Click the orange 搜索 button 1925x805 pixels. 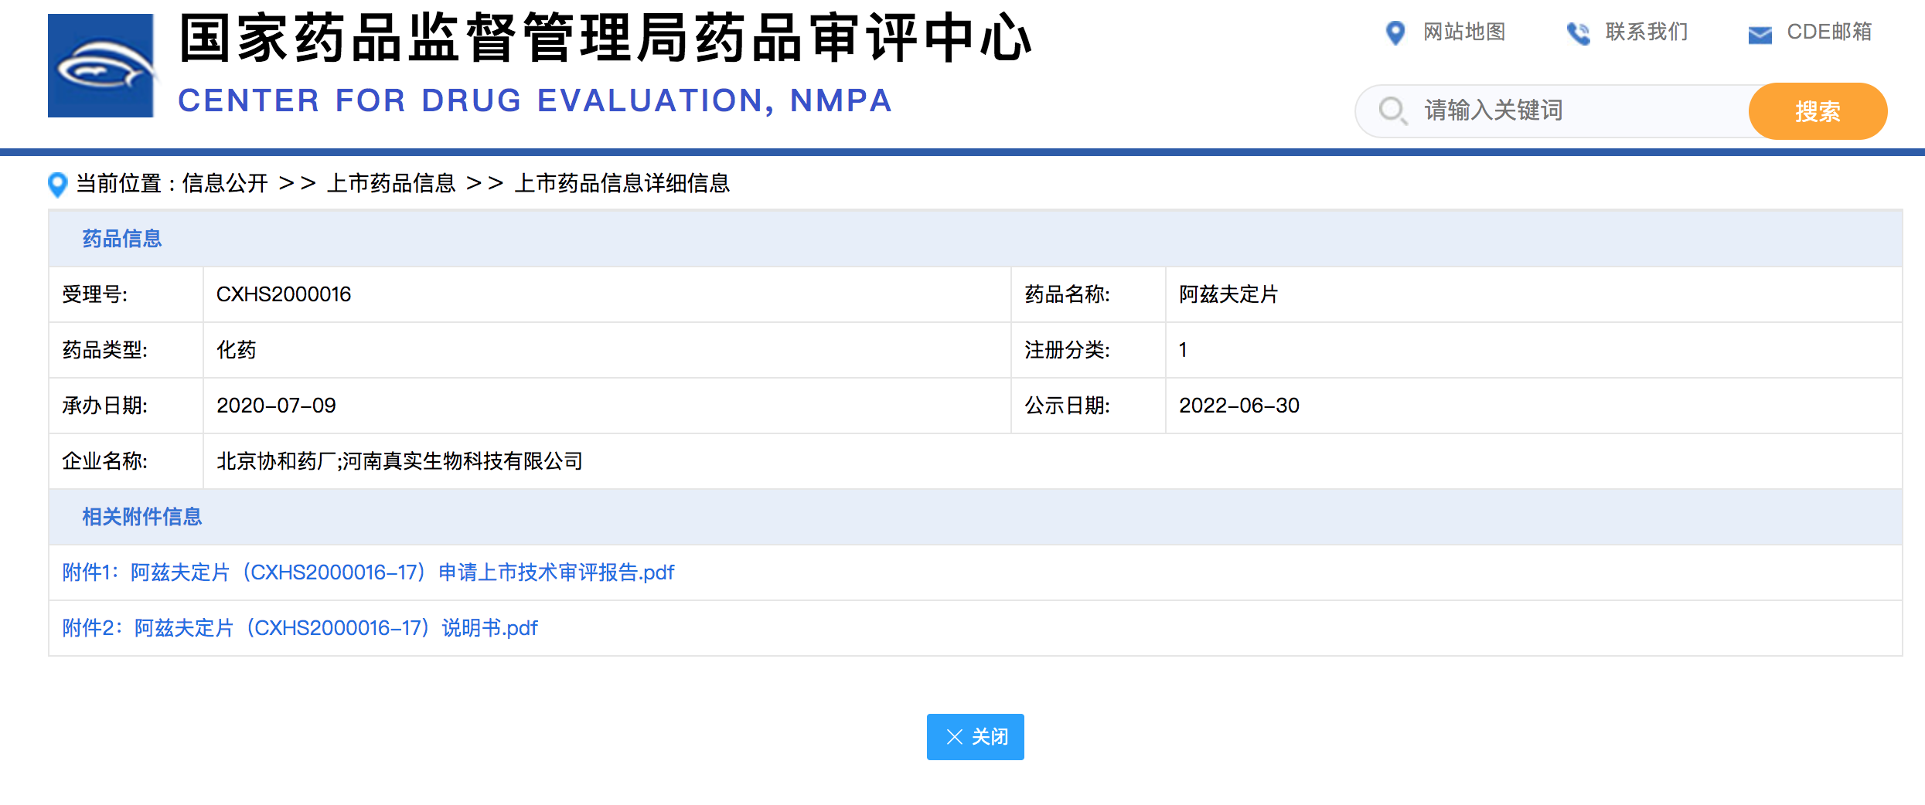(x=1818, y=111)
